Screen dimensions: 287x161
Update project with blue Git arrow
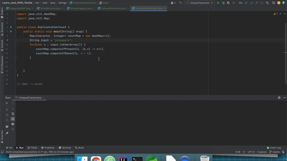[246, 3]
